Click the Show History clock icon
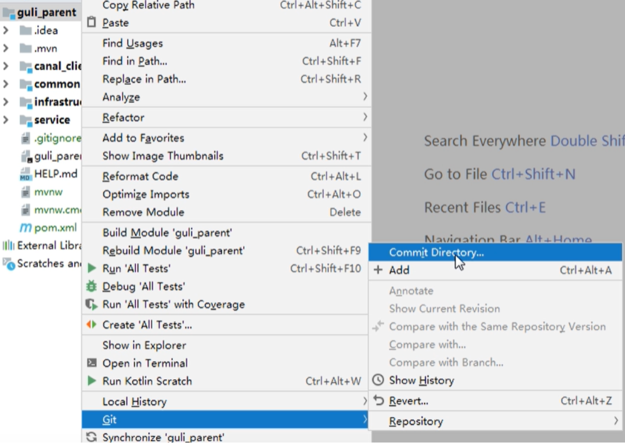This screenshot has height=446, width=625. (x=379, y=380)
